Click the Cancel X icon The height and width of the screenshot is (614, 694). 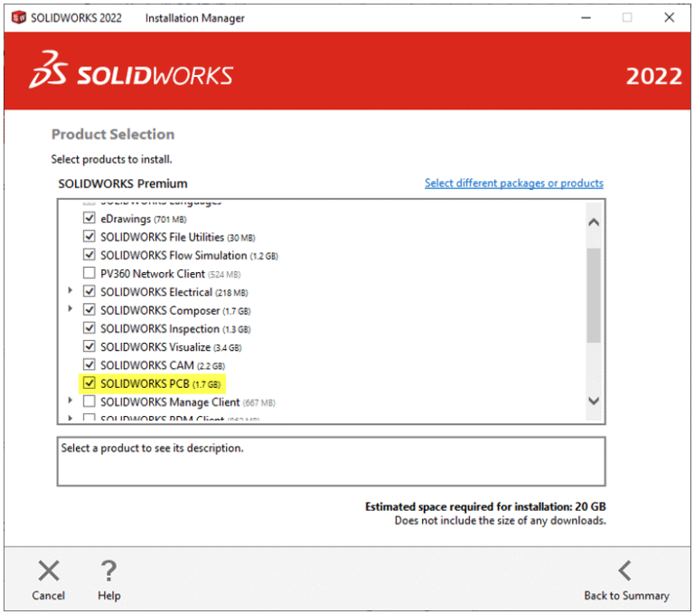click(49, 570)
